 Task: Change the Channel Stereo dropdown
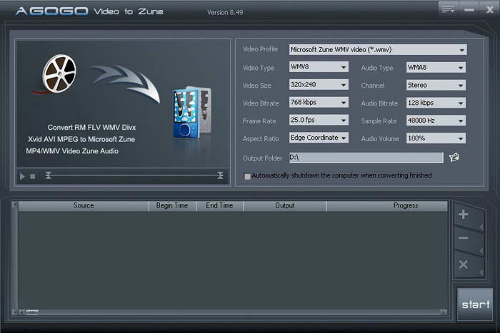pos(436,85)
